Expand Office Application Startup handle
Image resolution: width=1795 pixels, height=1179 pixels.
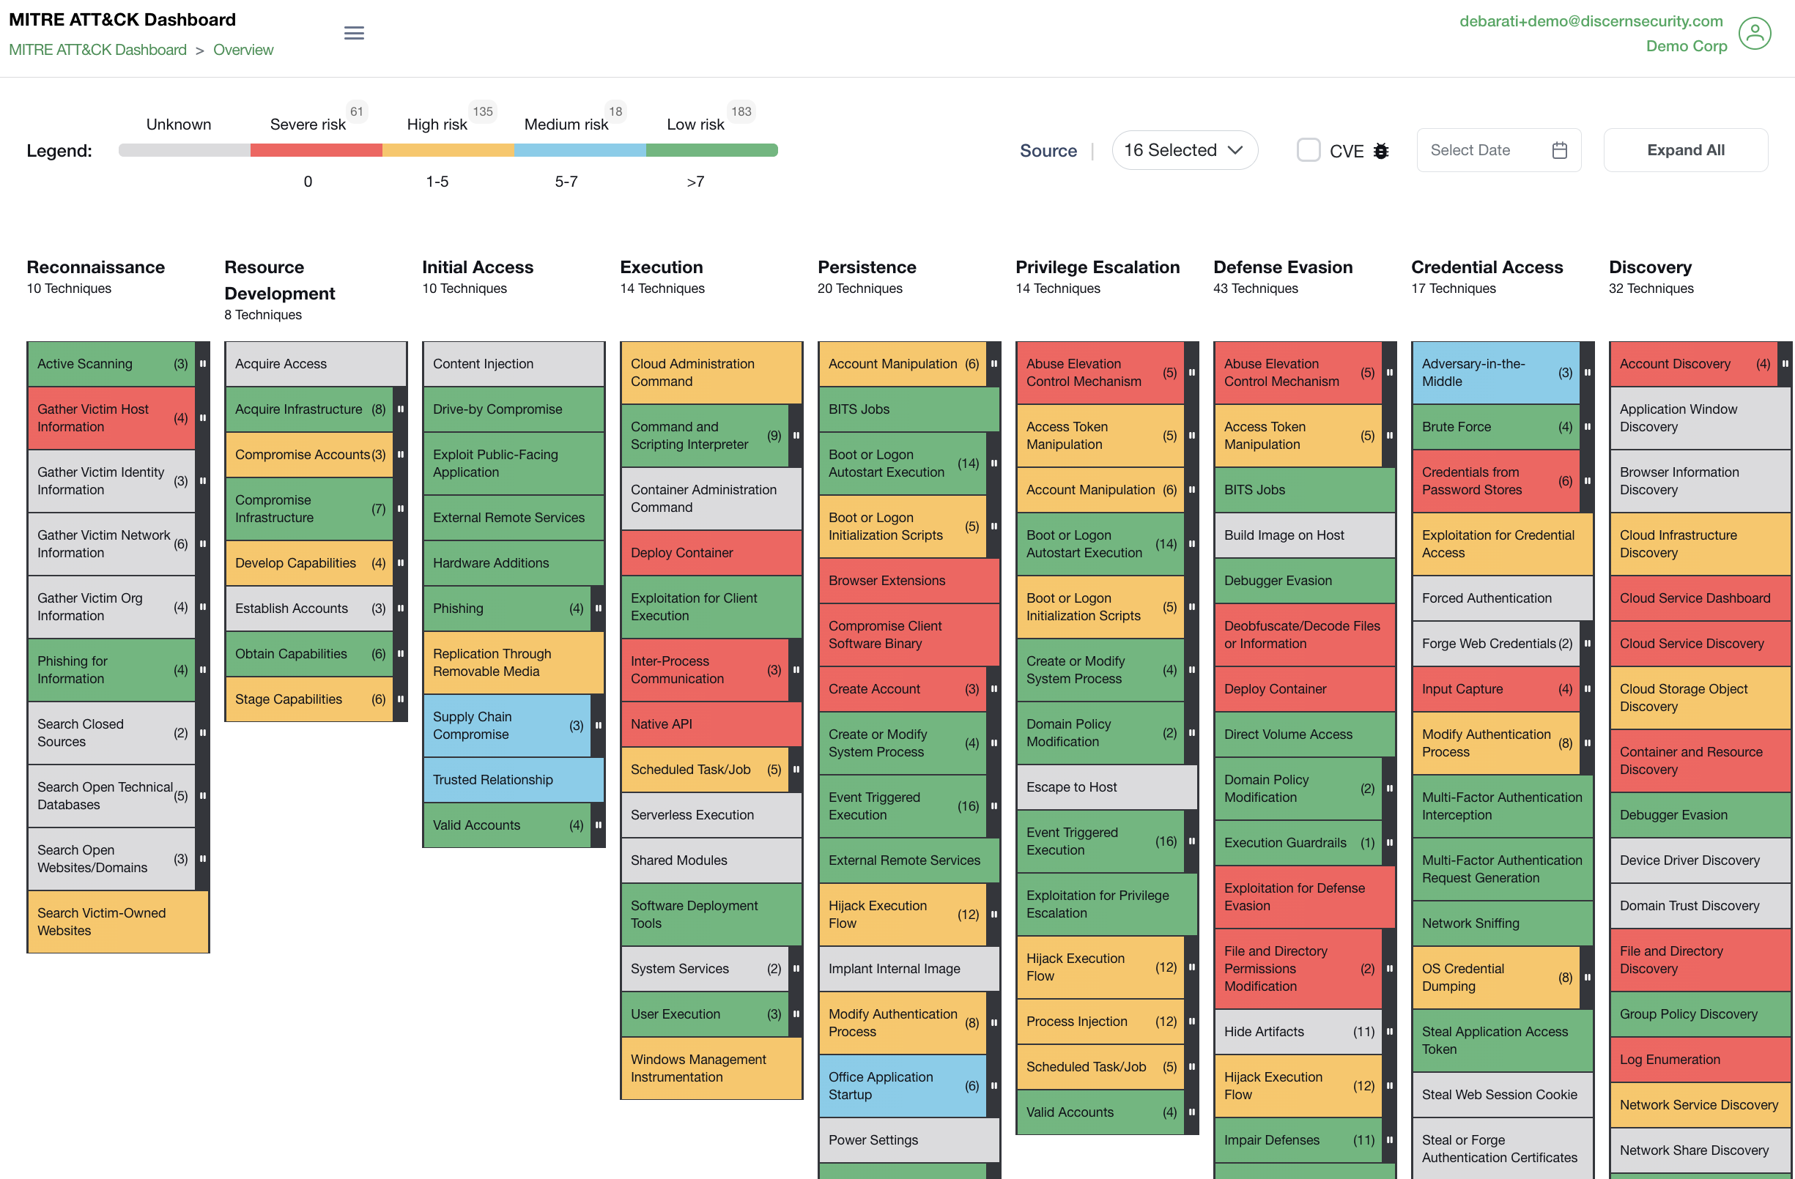(993, 1086)
